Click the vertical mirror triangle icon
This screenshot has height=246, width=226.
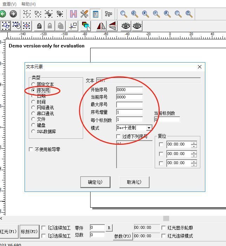[112, 26]
